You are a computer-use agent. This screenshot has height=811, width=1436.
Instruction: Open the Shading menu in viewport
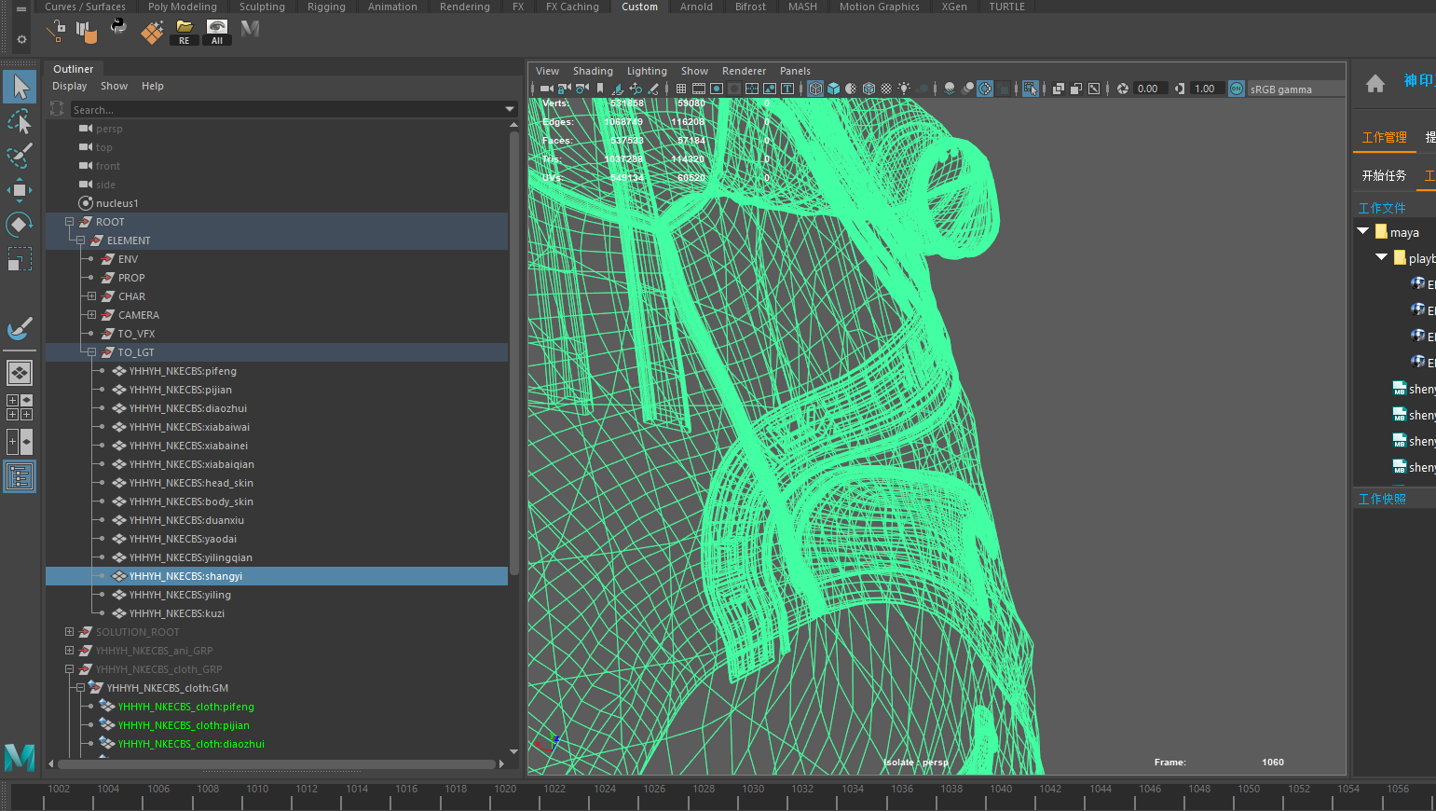click(x=593, y=71)
